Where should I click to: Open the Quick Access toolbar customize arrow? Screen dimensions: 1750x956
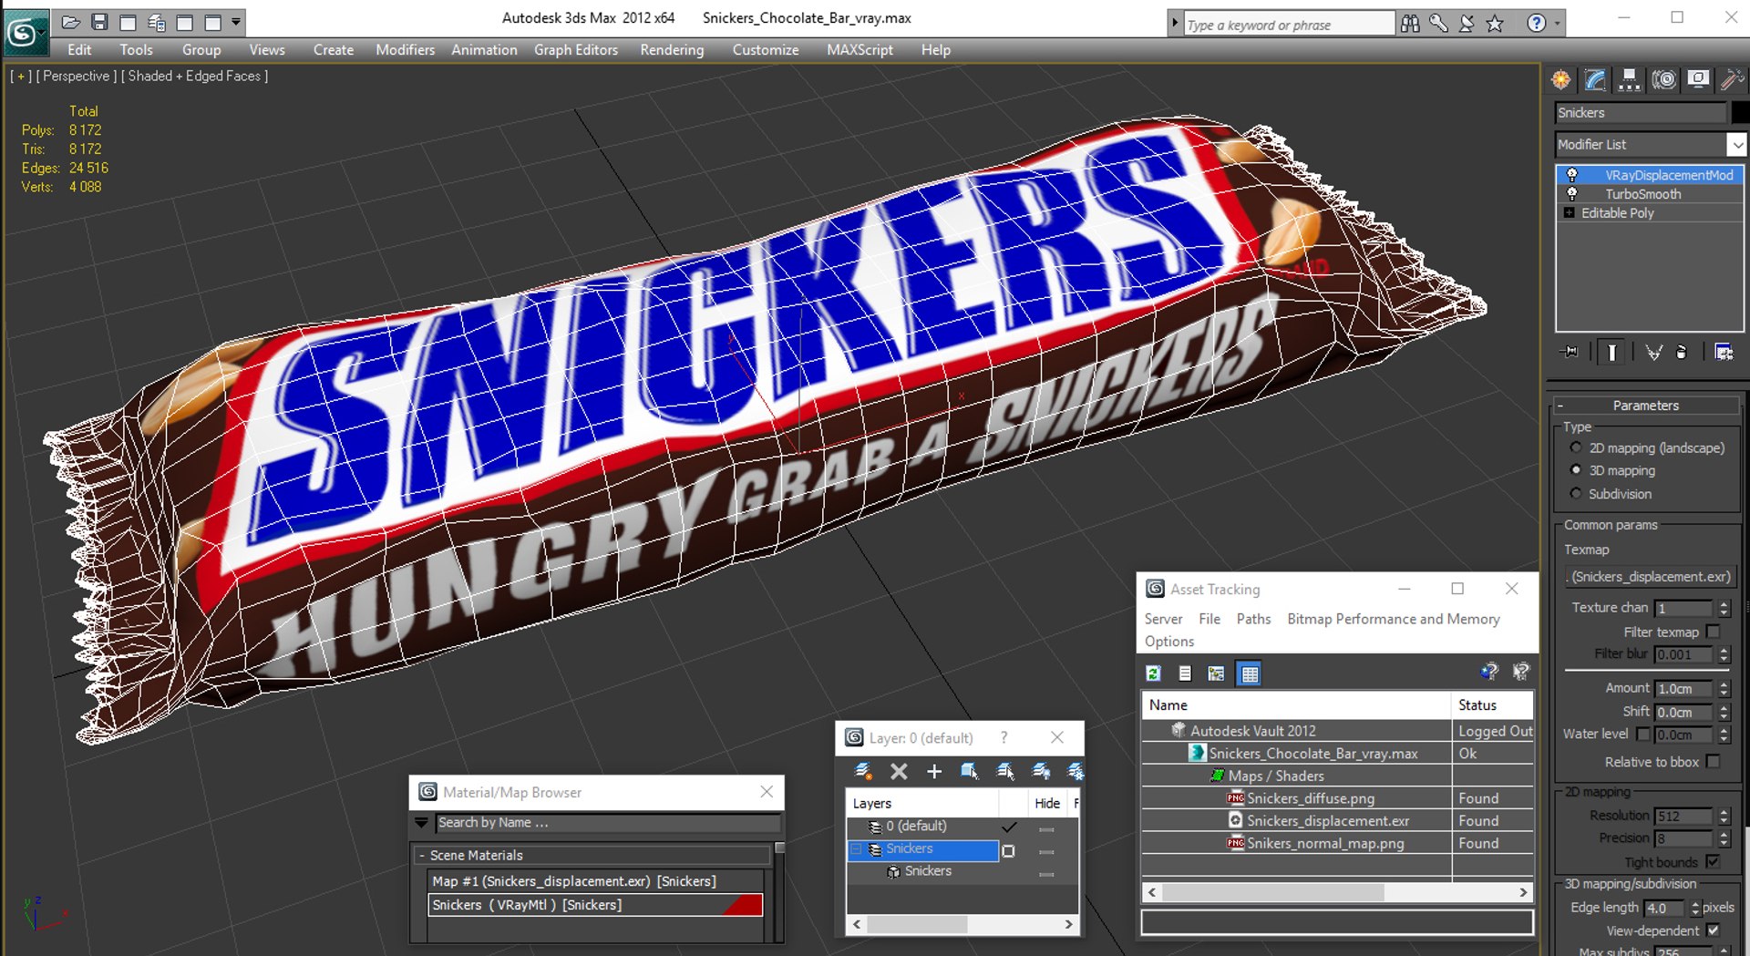click(x=236, y=22)
